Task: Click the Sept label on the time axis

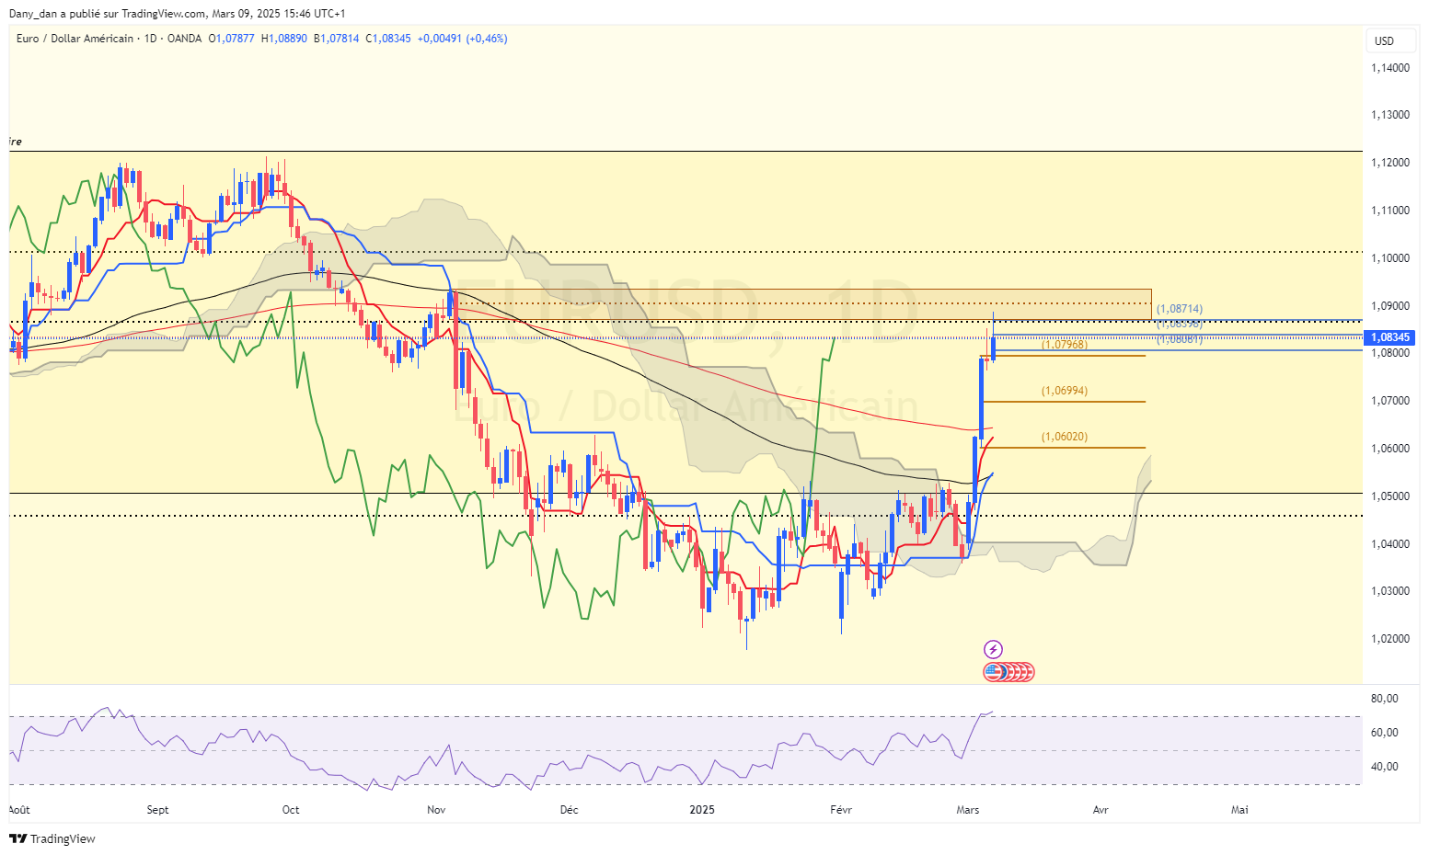Action: click(x=157, y=810)
